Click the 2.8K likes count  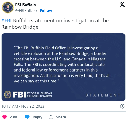(14, 117)
